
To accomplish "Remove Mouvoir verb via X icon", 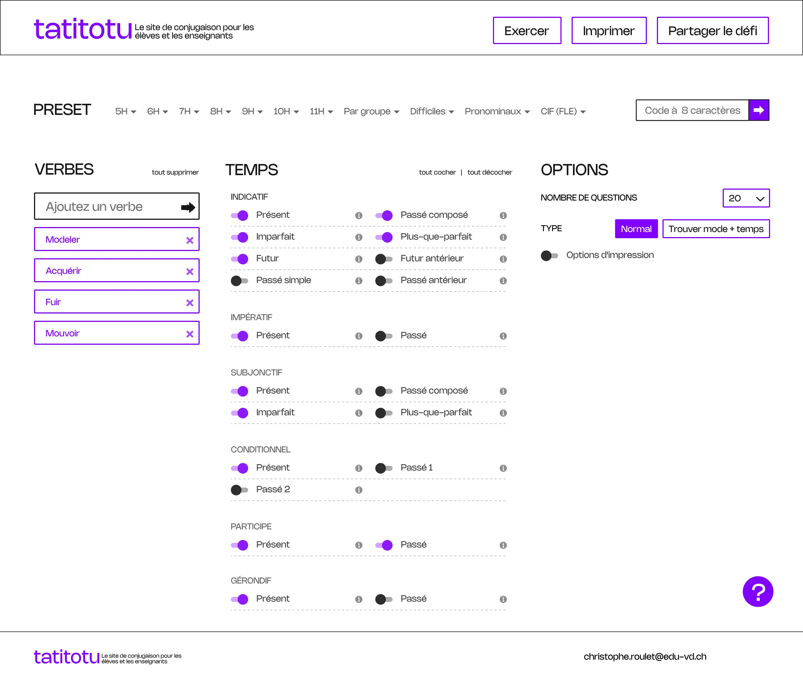I will click(x=190, y=334).
